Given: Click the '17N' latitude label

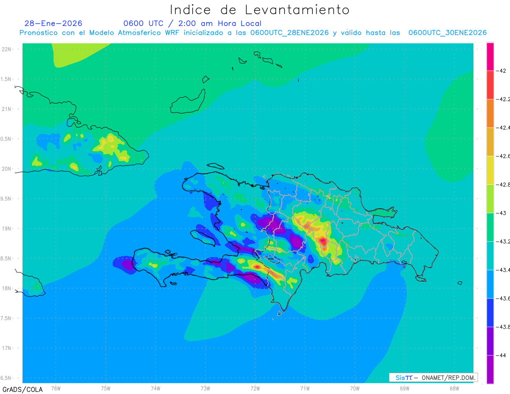Looking at the screenshot, I should point(7,348).
